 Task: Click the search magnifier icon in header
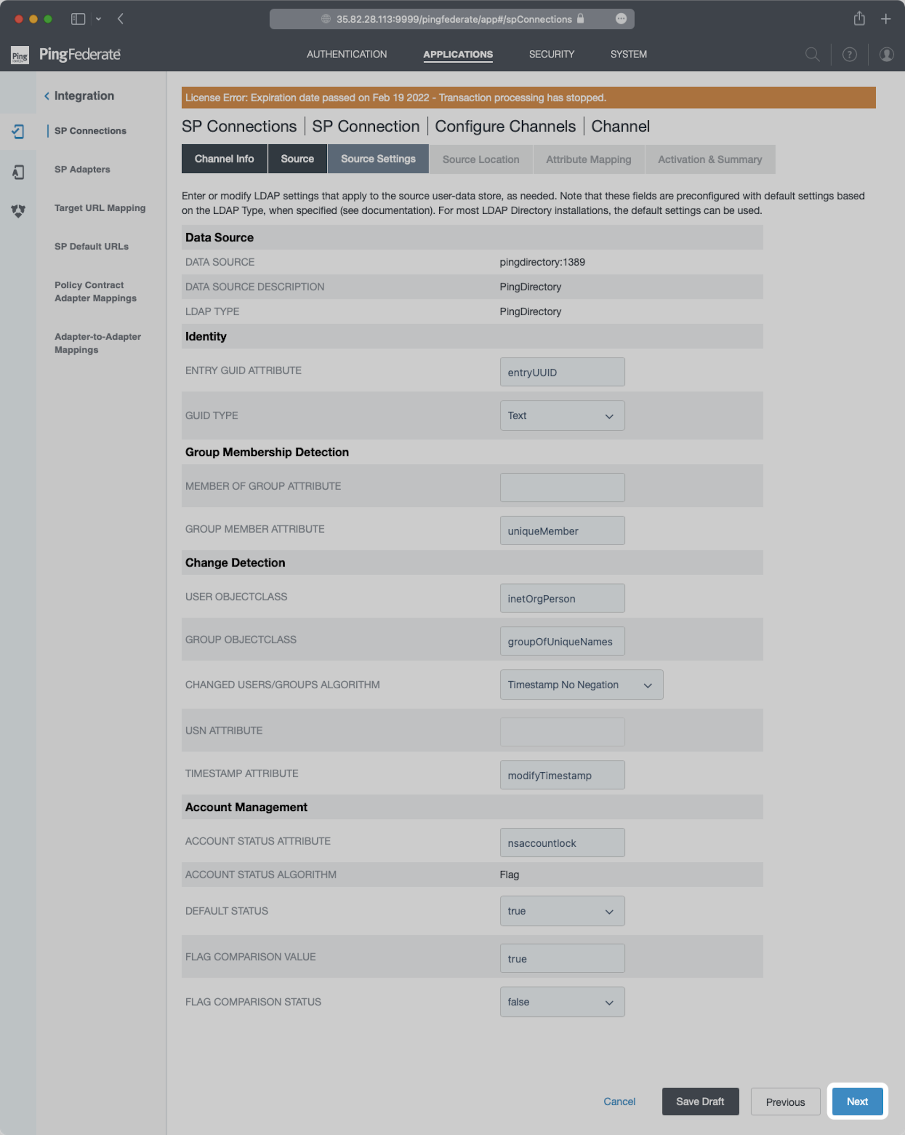[x=812, y=54]
